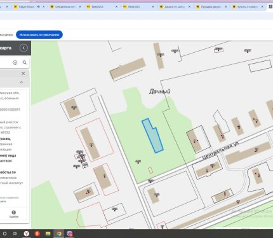Close the Дача в с/т tab
The width and height of the screenshot is (273, 238).
pyautogui.click(x=189, y=7)
